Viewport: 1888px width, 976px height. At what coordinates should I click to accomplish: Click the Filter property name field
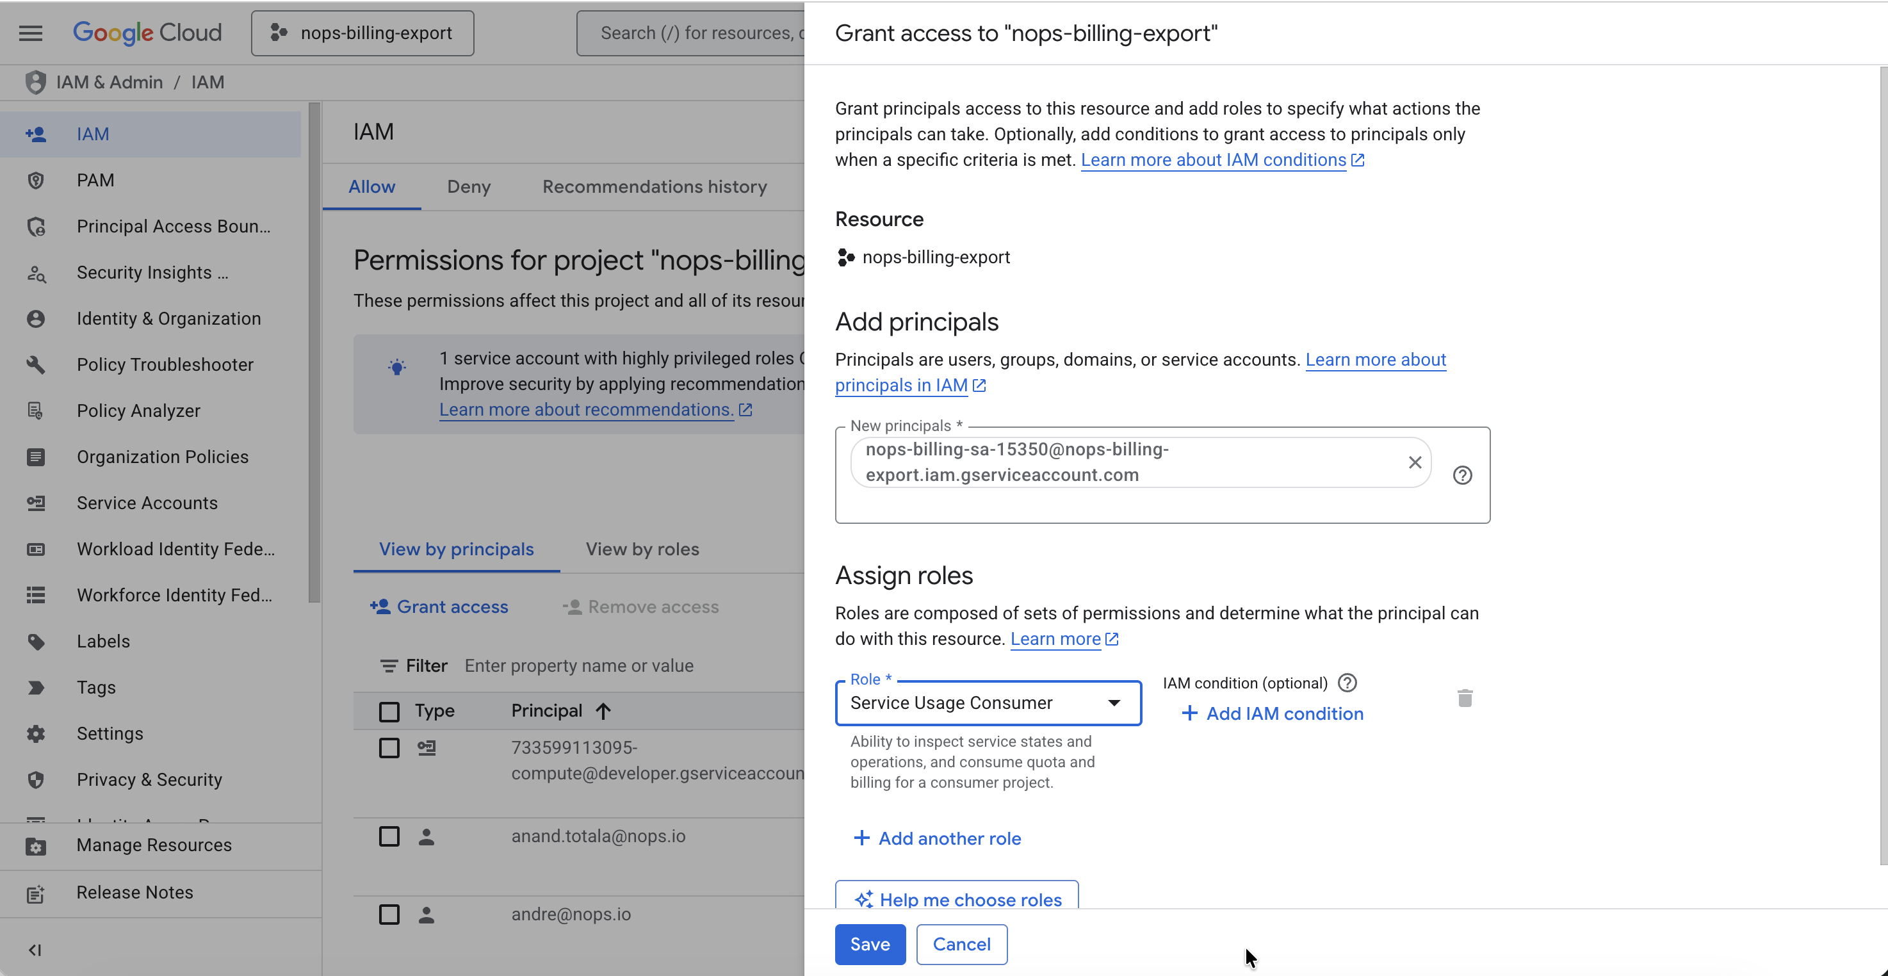click(579, 665)
